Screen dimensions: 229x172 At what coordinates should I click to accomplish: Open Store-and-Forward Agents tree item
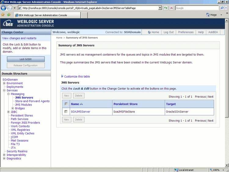click(x=32, y=101)
